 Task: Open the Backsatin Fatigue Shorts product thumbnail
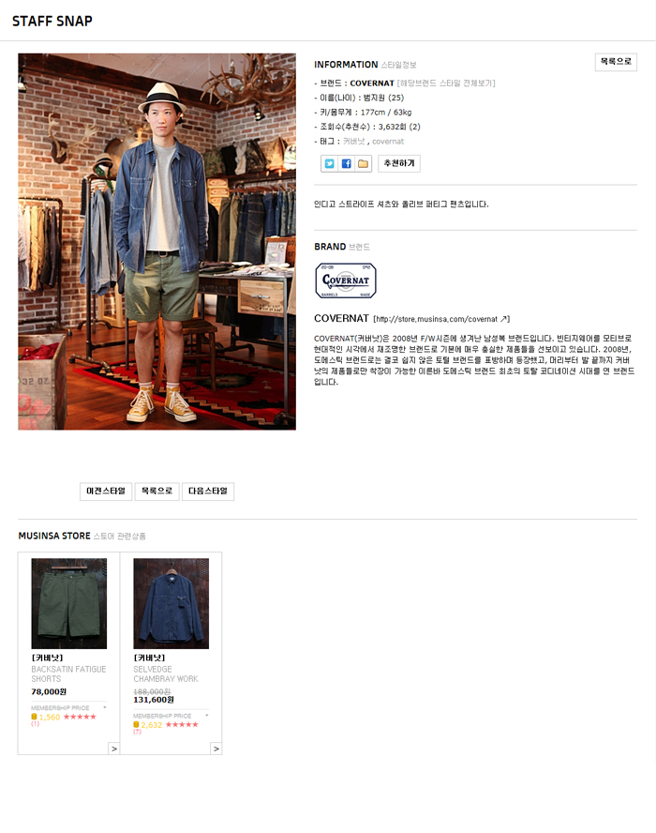click(x=69, y=603)
